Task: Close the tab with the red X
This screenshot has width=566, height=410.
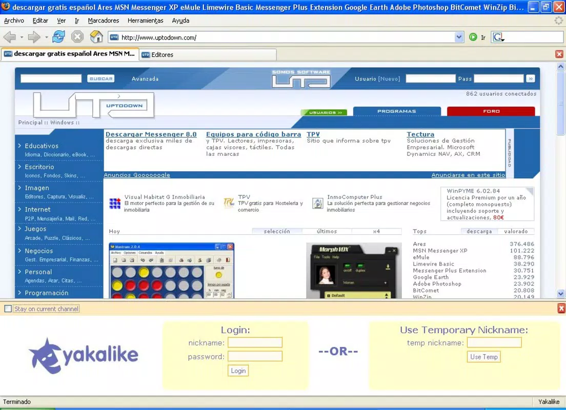Action: tap(559, 54)
